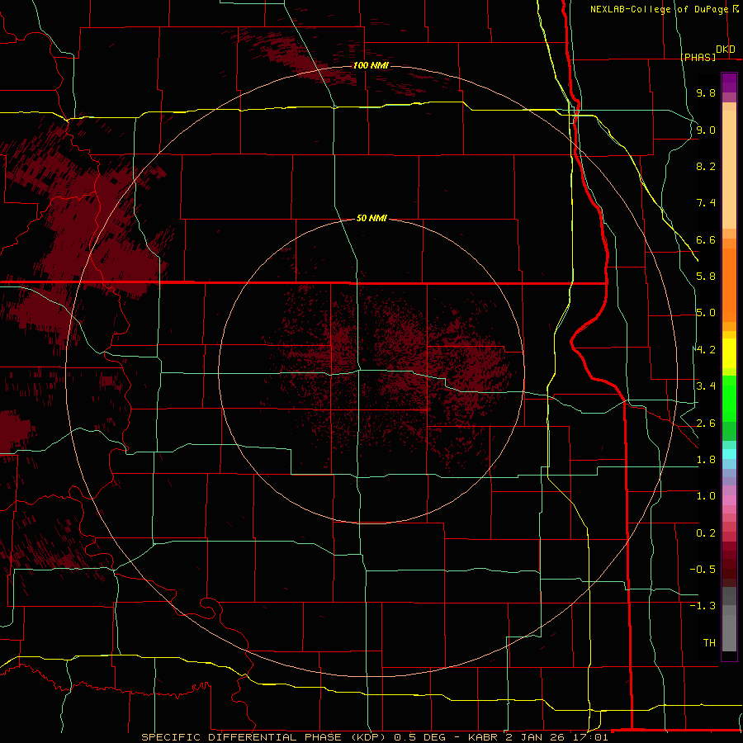The width and height of the screenshot is (743, 743).
Task: Select the 5.8 scale value
Action: [706, 277]
